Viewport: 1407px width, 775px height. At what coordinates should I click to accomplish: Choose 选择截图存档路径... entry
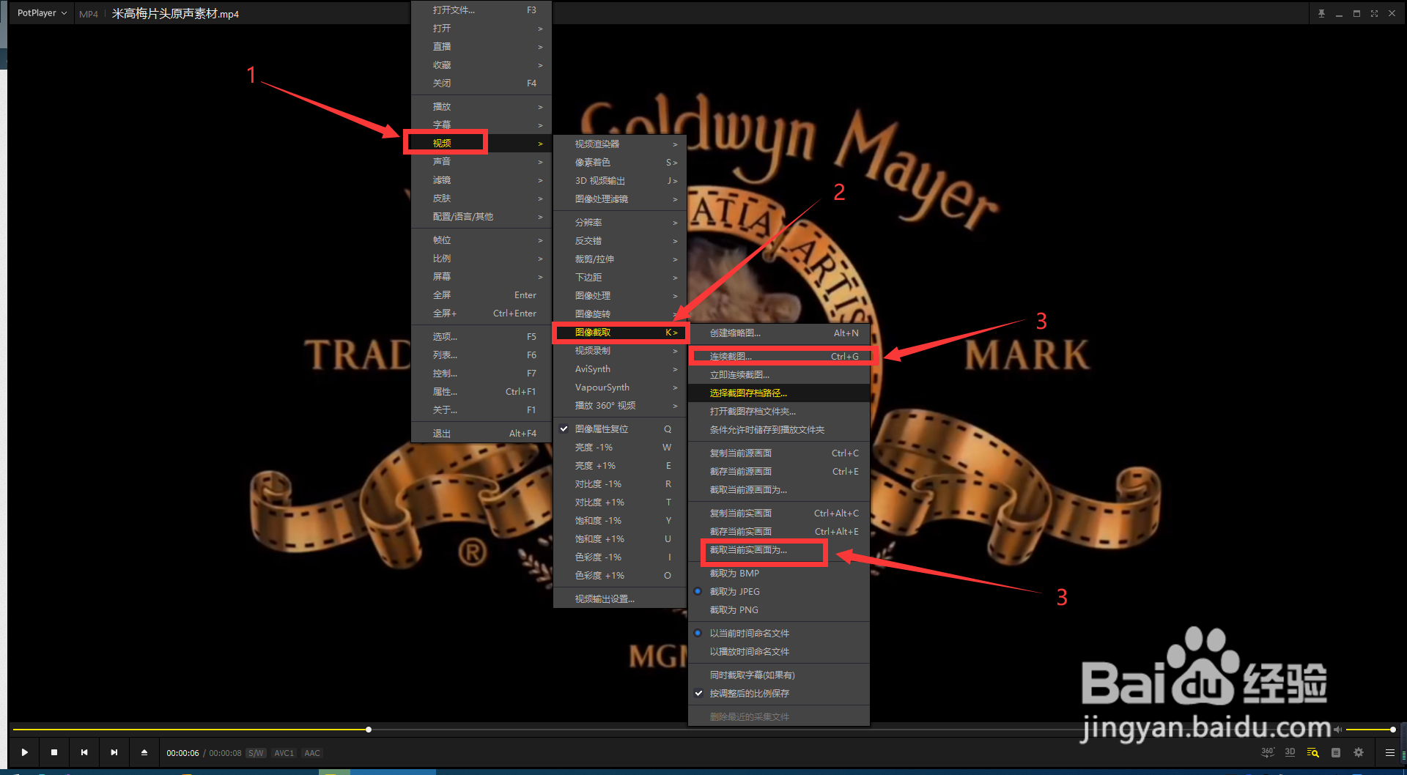pyautogui.click(x=779, y=393)
